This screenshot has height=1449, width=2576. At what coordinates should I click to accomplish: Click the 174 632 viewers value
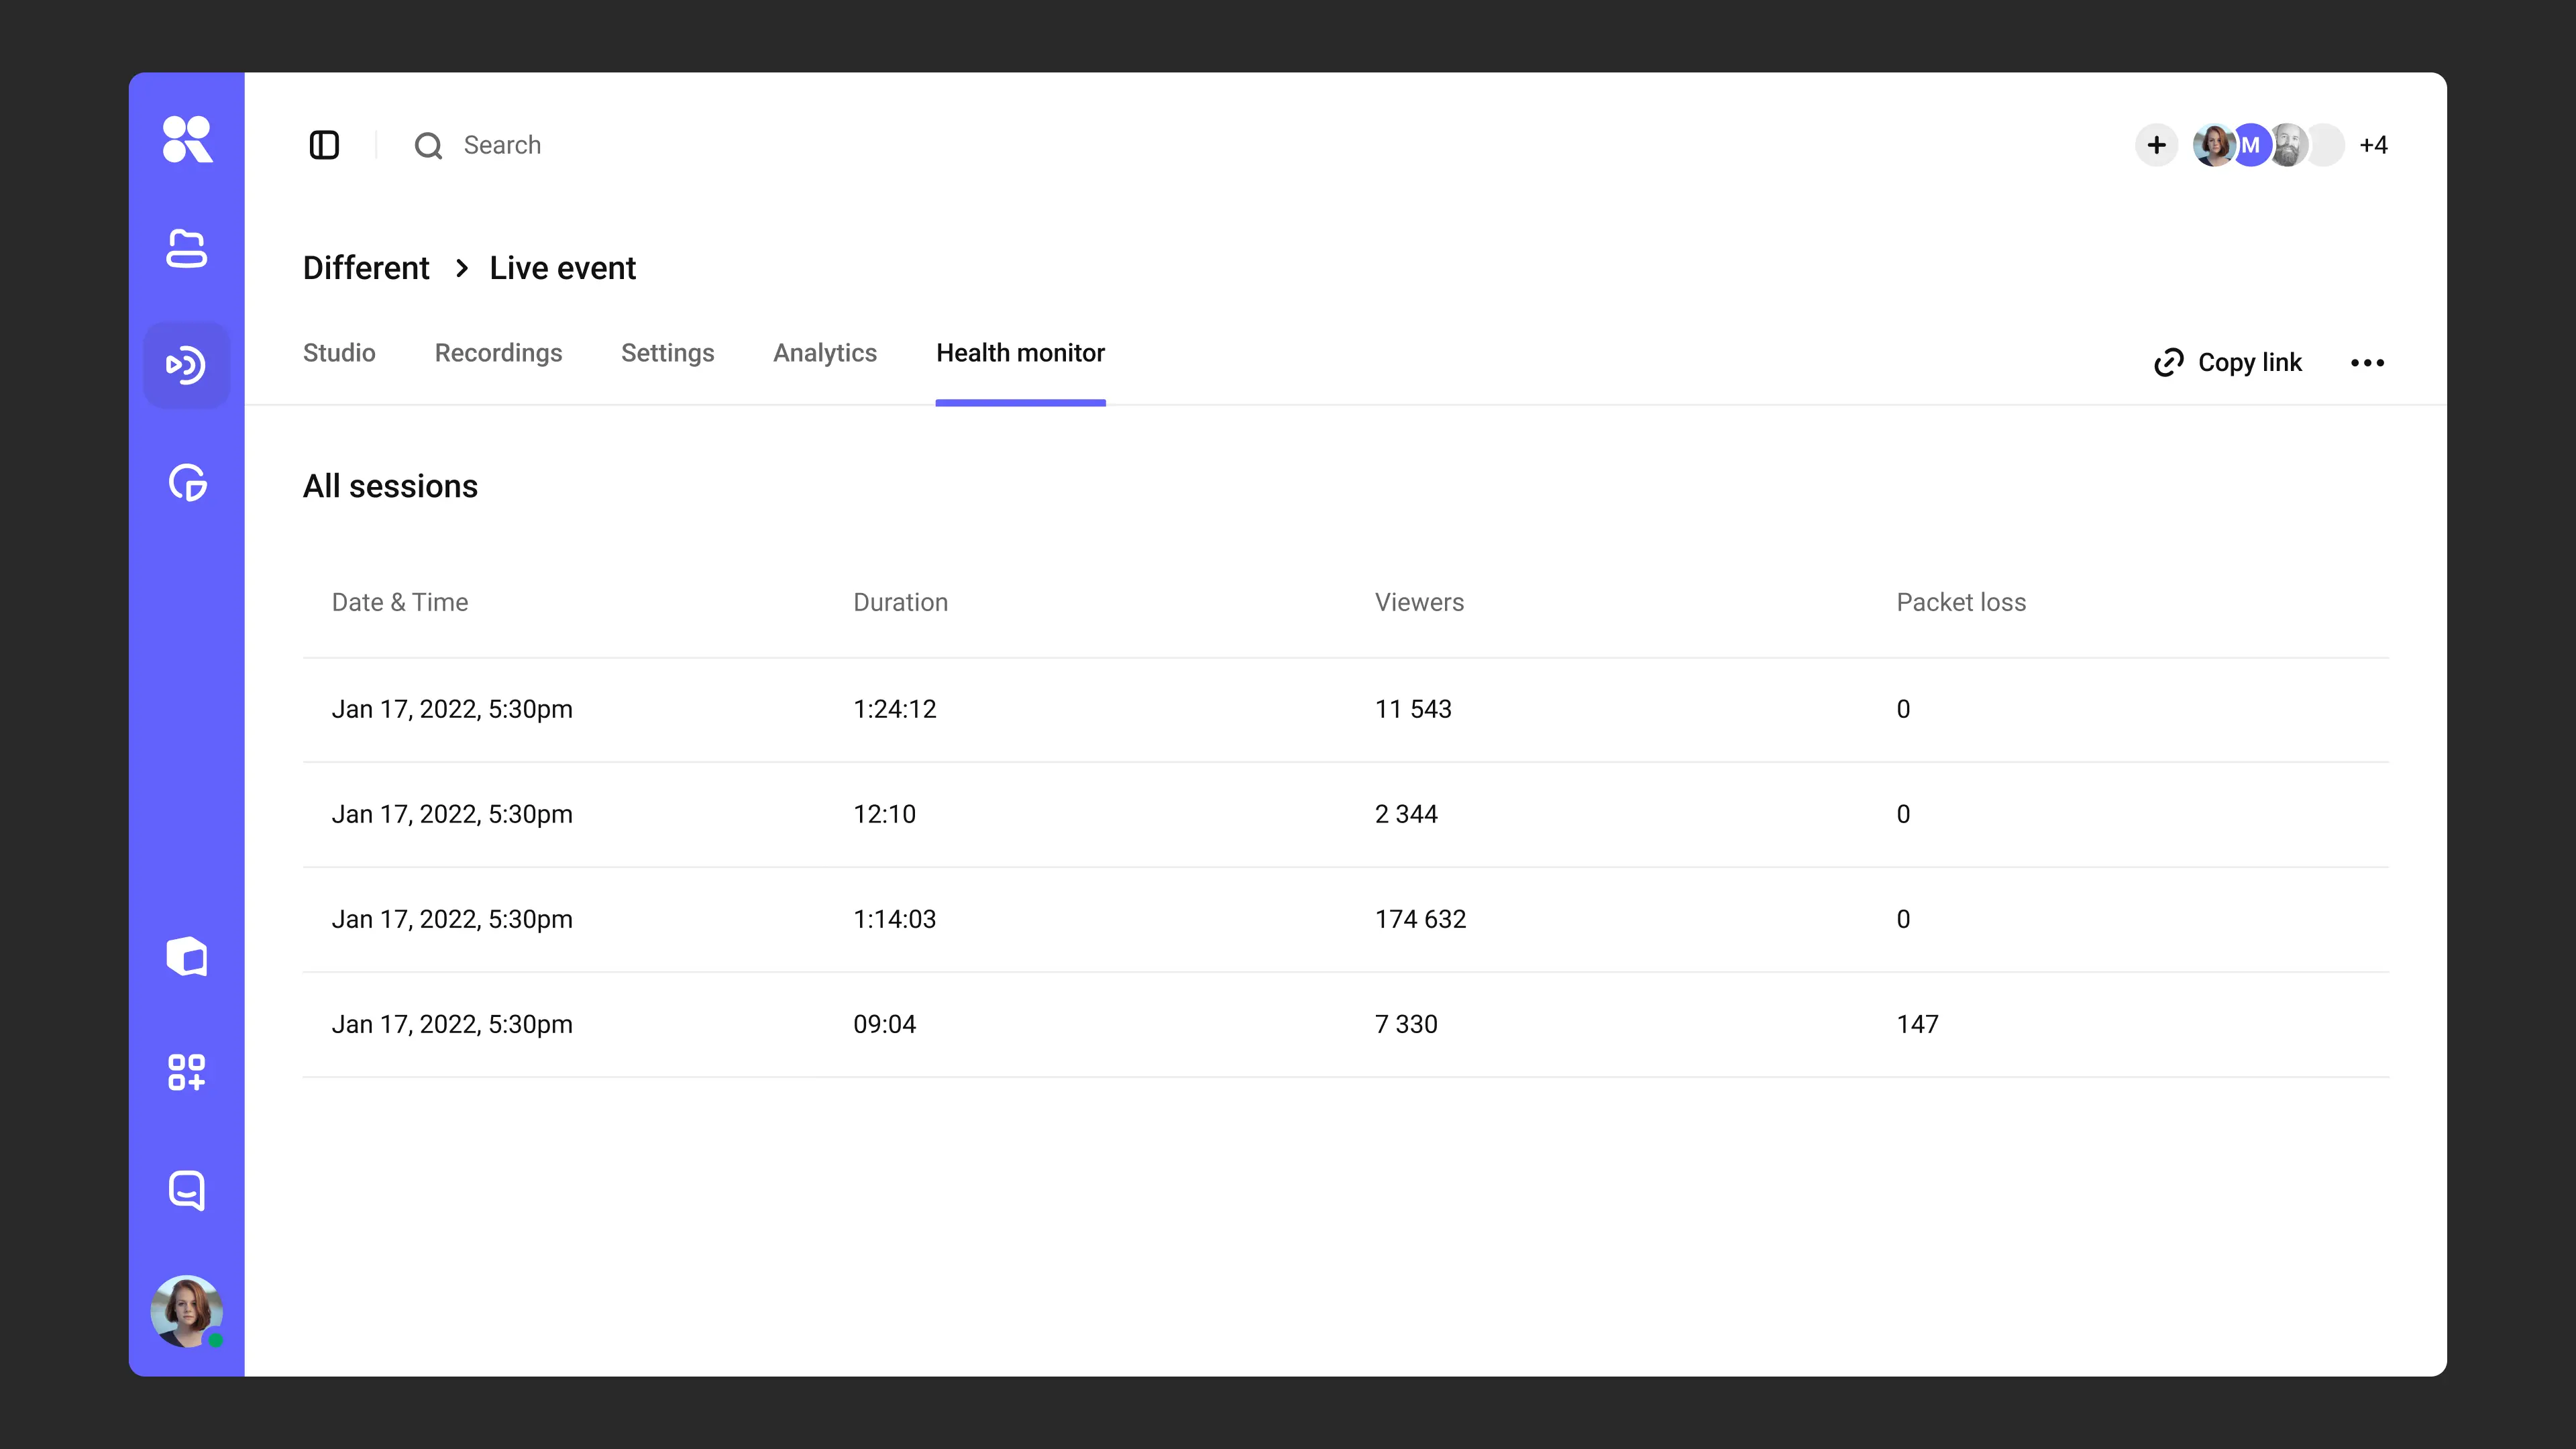point(1420,919)
